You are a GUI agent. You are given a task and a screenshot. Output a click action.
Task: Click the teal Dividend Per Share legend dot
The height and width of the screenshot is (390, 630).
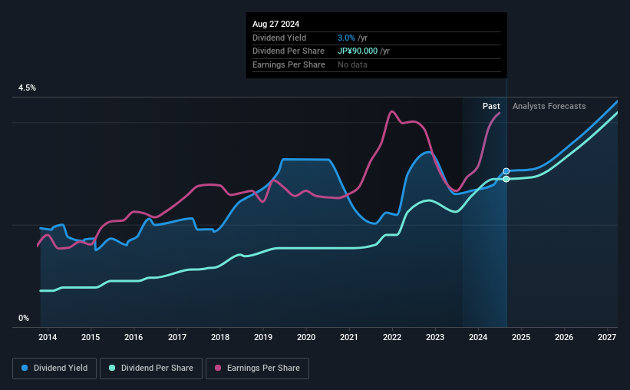112,368
